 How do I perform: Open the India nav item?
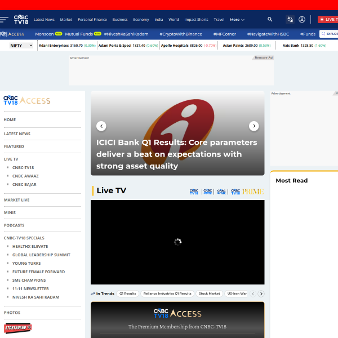159,20
